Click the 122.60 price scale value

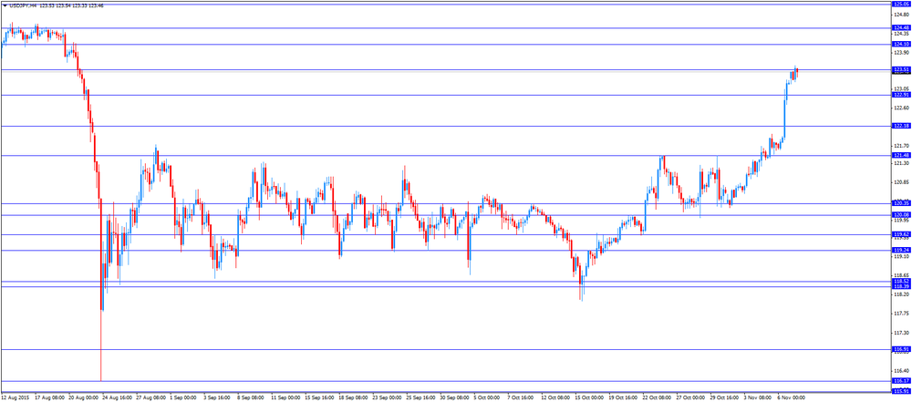(x=901, y=108)
